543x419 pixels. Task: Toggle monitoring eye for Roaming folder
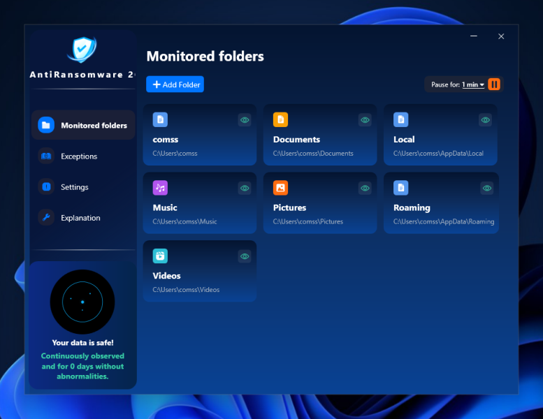coord(487,189)
